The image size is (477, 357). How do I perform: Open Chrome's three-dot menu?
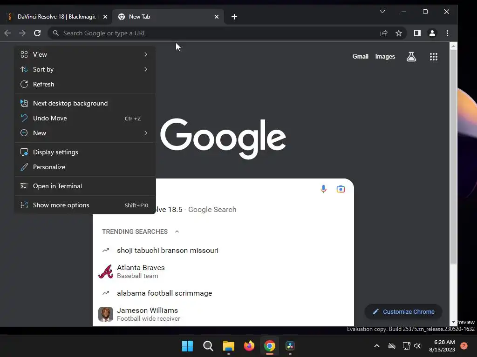click(447, 33)
